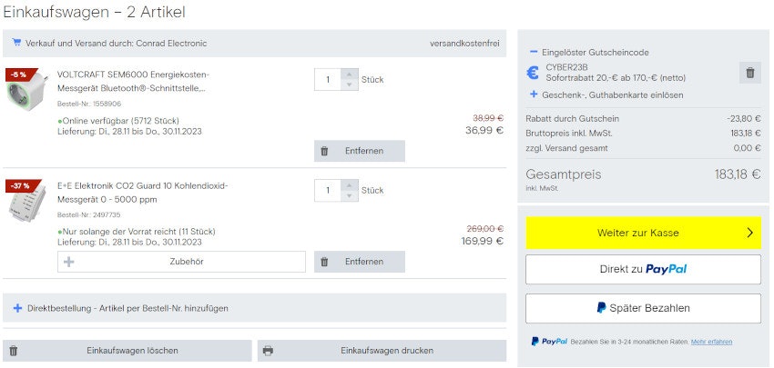774x368 pixels.
Task: Open the Mehr erfahren link
Action: tap(711, 342)
